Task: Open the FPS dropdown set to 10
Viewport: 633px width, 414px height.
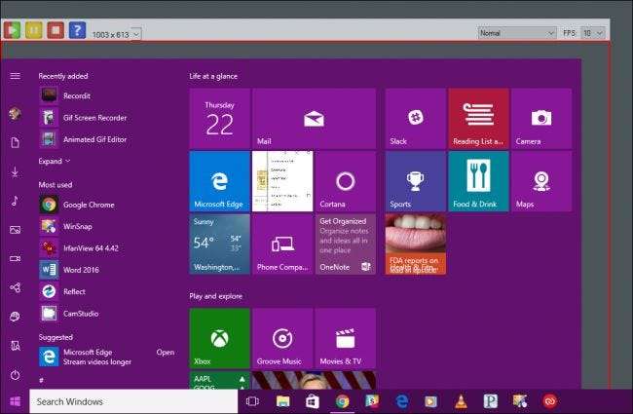Action: tap(592, 32)
